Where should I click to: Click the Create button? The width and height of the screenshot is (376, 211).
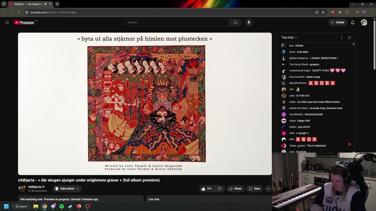click(338, 22)
